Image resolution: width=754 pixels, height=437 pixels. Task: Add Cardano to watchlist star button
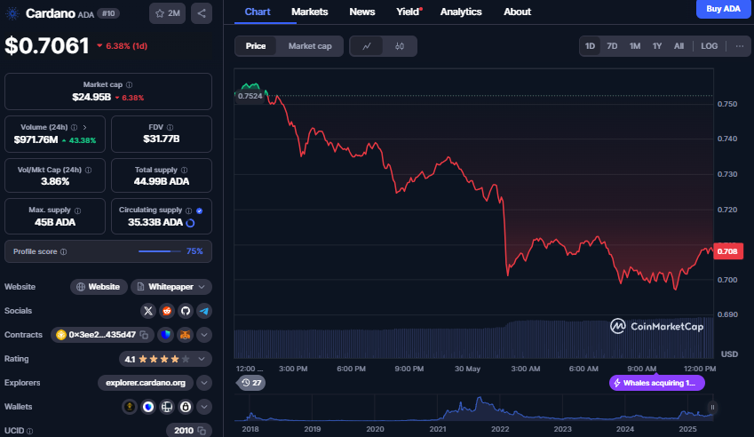coord(167,13)
